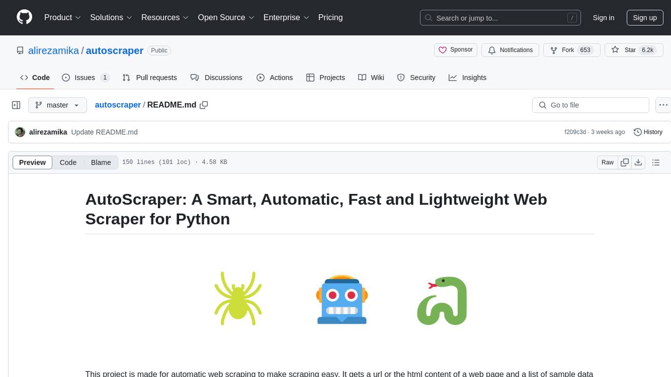Viewport: 671px width, 377px height.
Task: Expand the Product menu
Action: [63, 17]
